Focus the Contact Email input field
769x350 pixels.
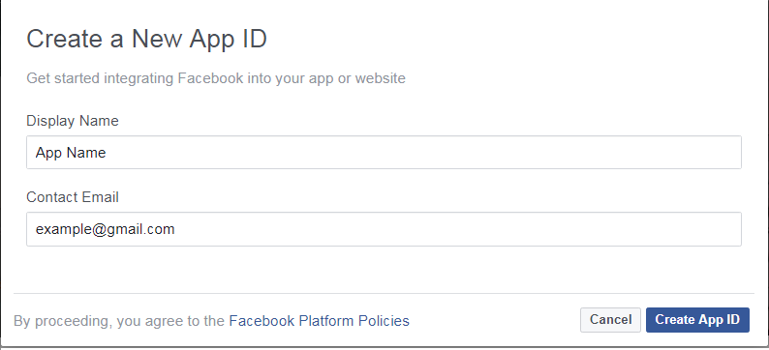click(x=384, y=229)
